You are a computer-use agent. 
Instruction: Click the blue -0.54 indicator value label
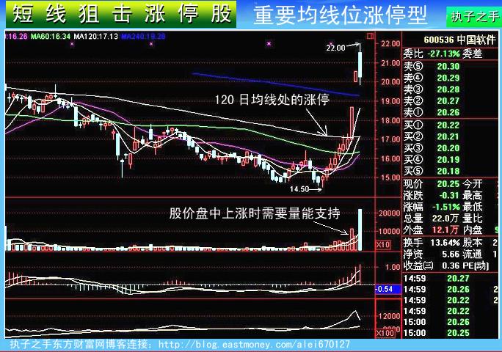[x=388, y=289]
